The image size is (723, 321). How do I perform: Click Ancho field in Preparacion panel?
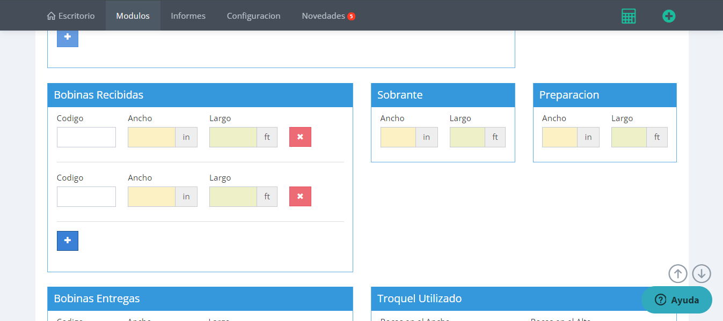pyautogui.click(x=559, y=137)
